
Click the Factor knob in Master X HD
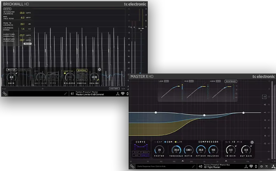coord(159,150)
